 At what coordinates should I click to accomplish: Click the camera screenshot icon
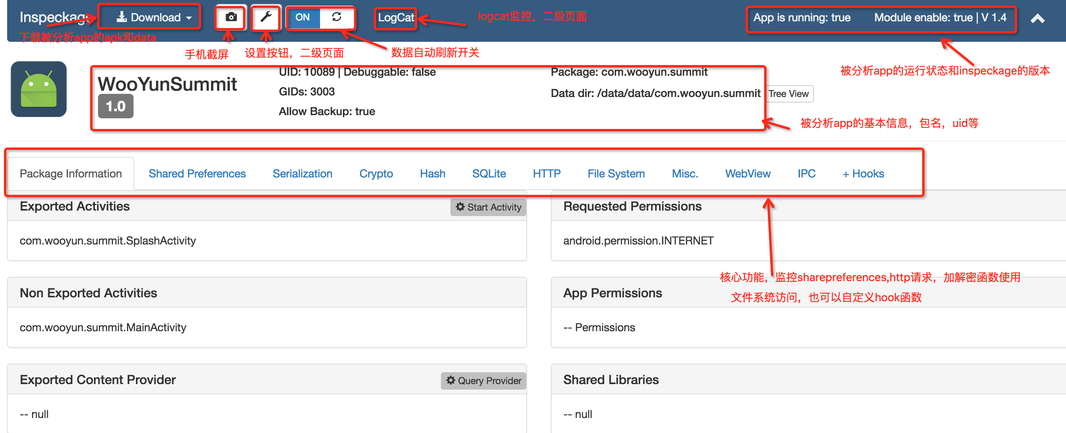[x=231, y=17]
